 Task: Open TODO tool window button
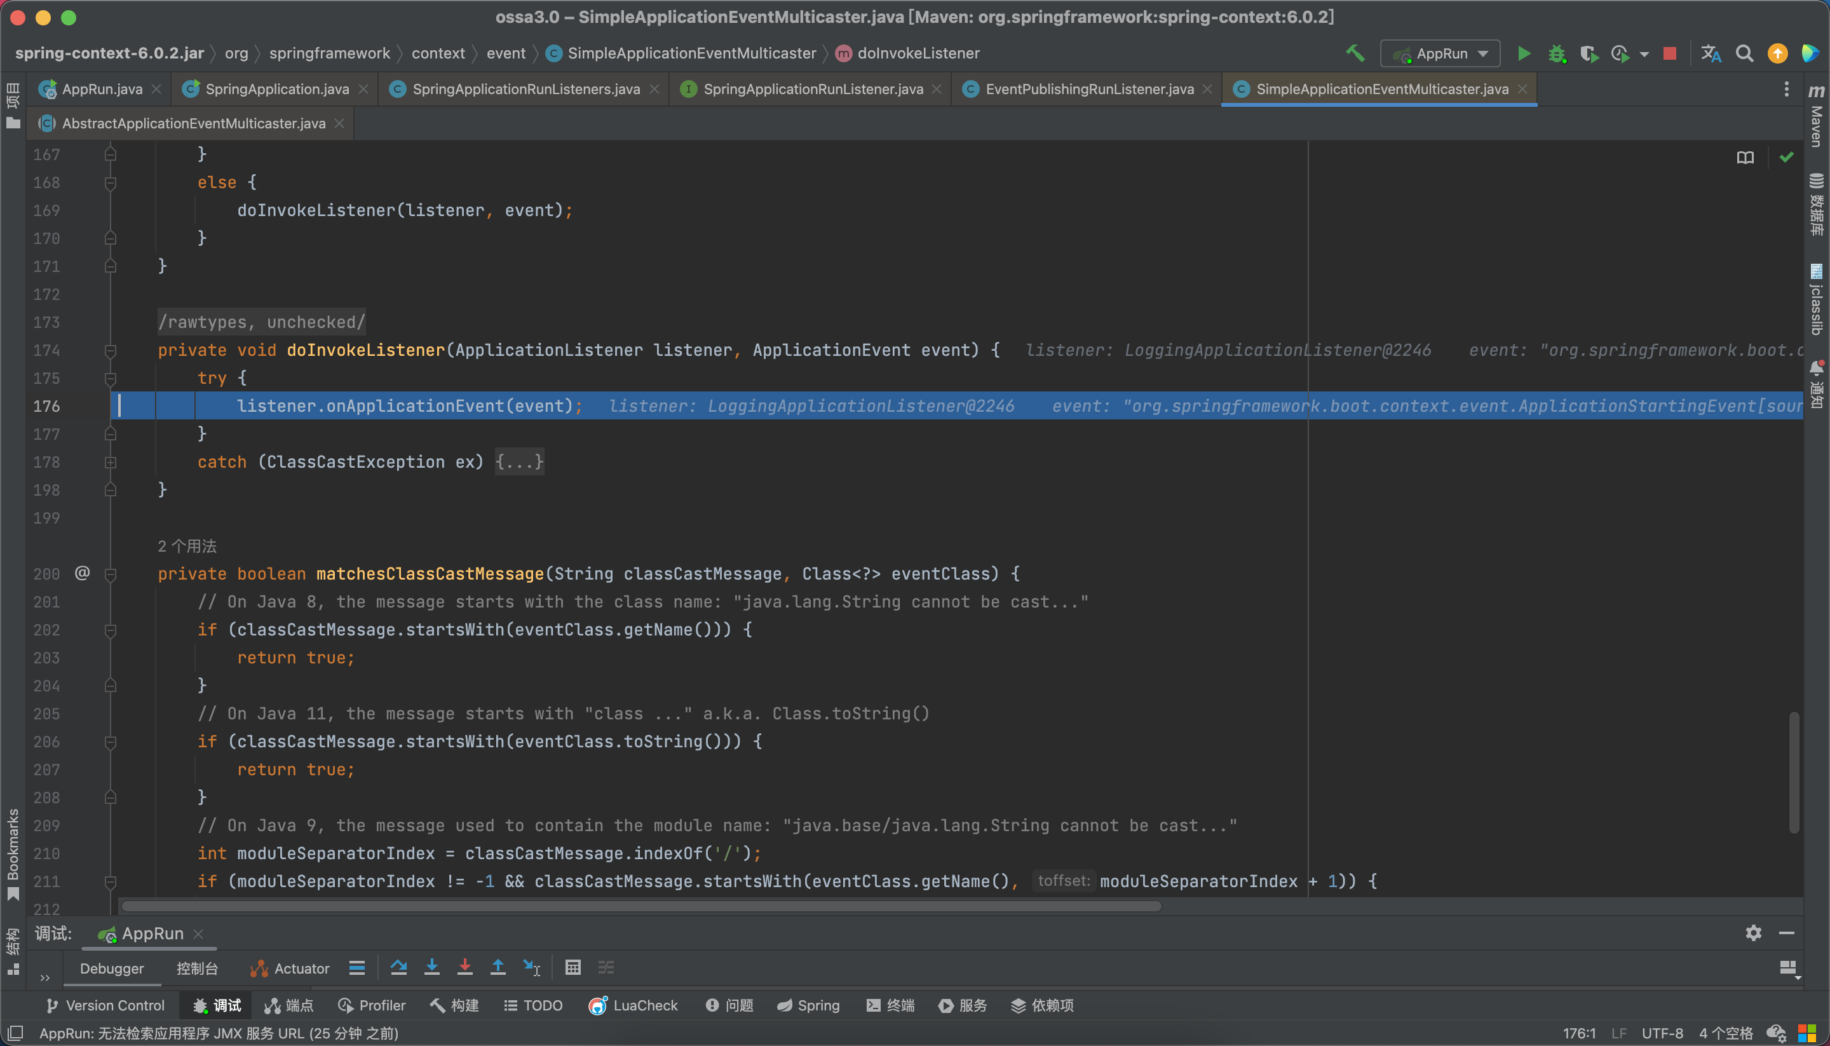click(x=533, y=1005)
